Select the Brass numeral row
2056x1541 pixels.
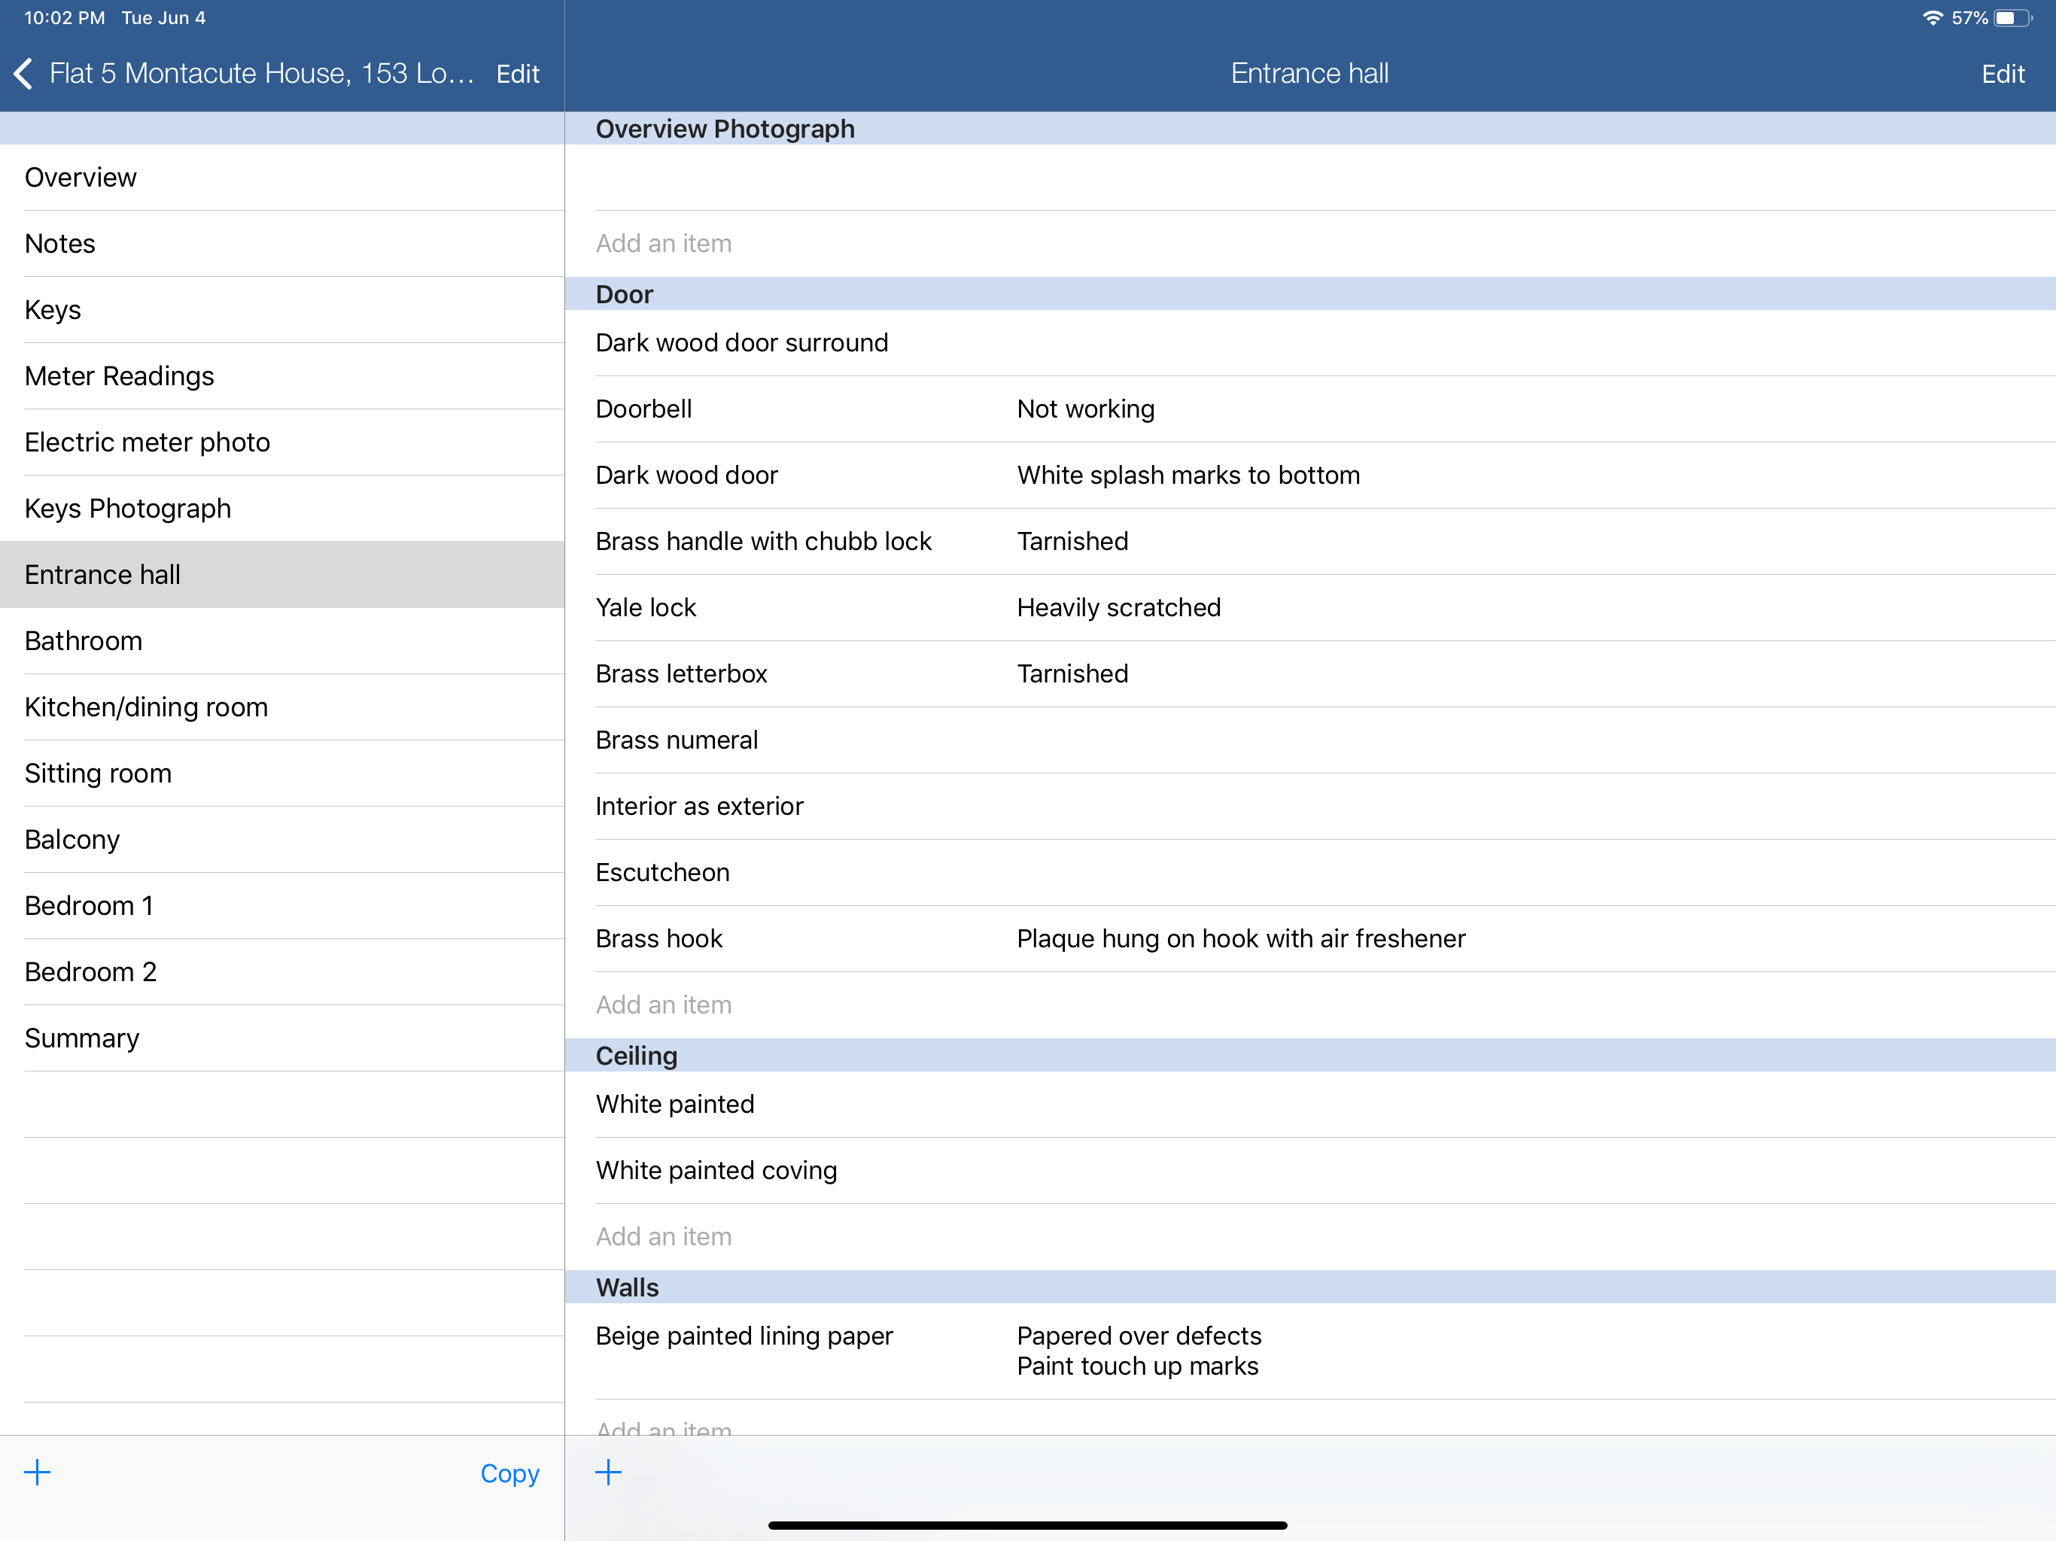[1310, 740]
